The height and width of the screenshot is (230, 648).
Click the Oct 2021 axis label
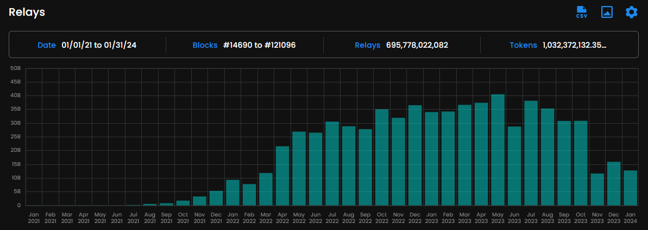(x=183, y=218)
